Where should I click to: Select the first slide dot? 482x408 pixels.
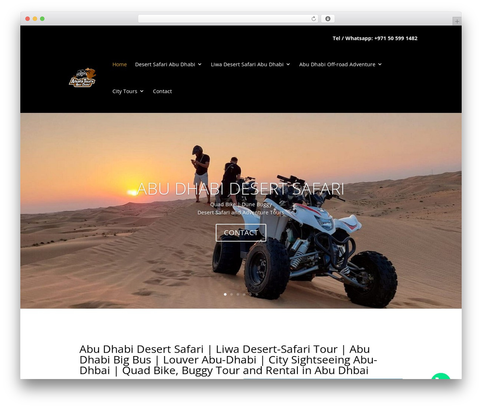pos(225,294)
